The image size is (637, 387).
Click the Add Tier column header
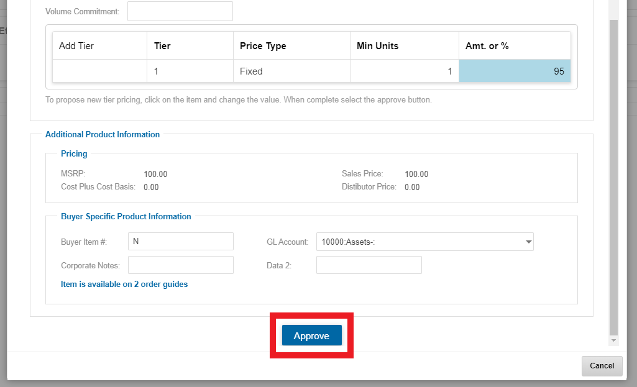[99, 46]
